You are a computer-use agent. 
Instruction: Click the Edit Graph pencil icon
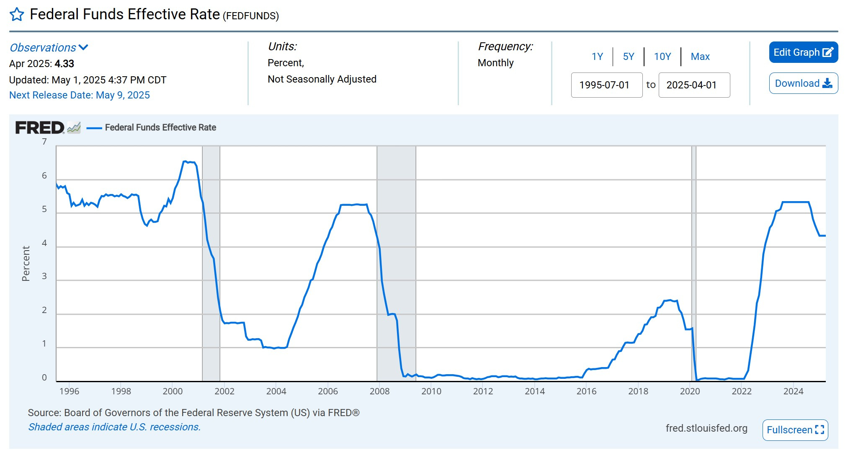[827, 52]
